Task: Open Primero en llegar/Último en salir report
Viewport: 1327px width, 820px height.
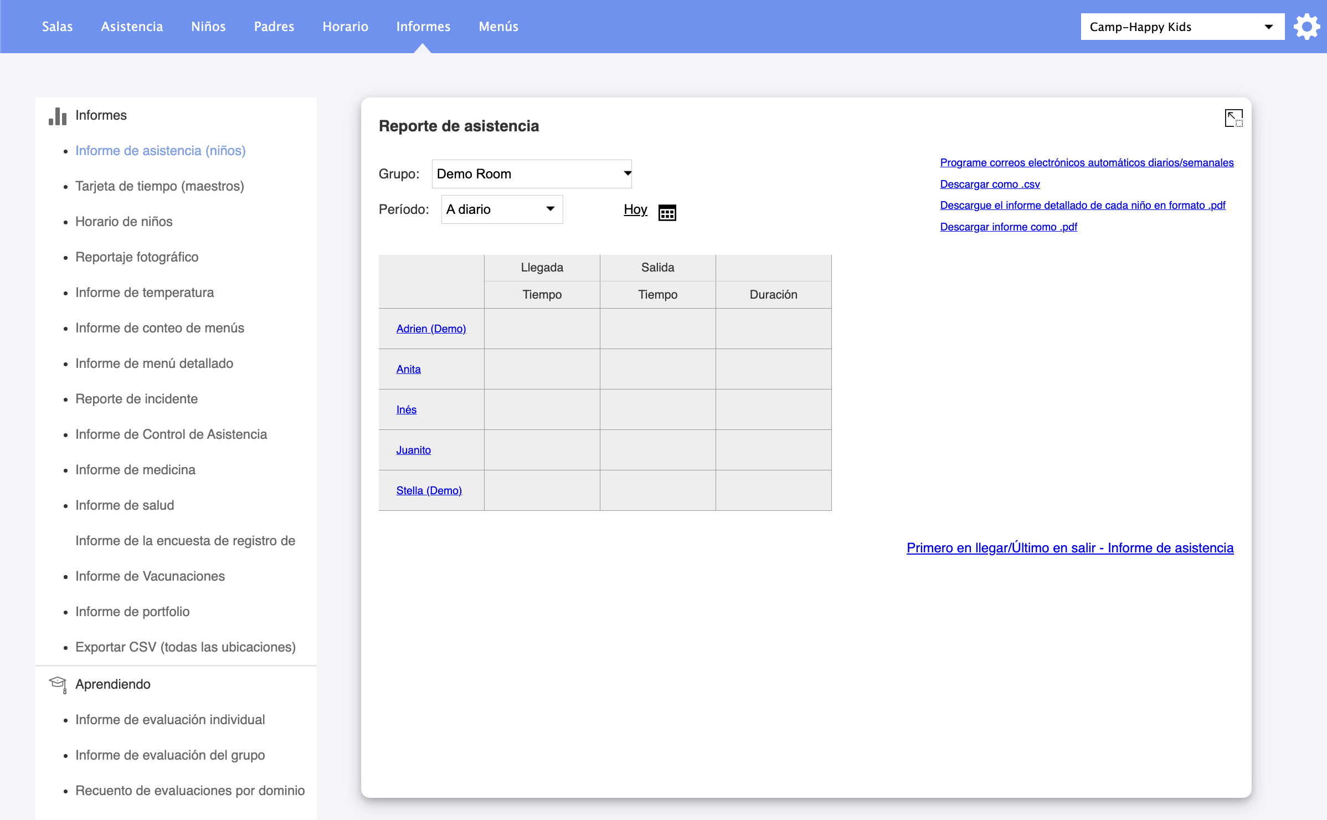Action: click(1069, 548)
